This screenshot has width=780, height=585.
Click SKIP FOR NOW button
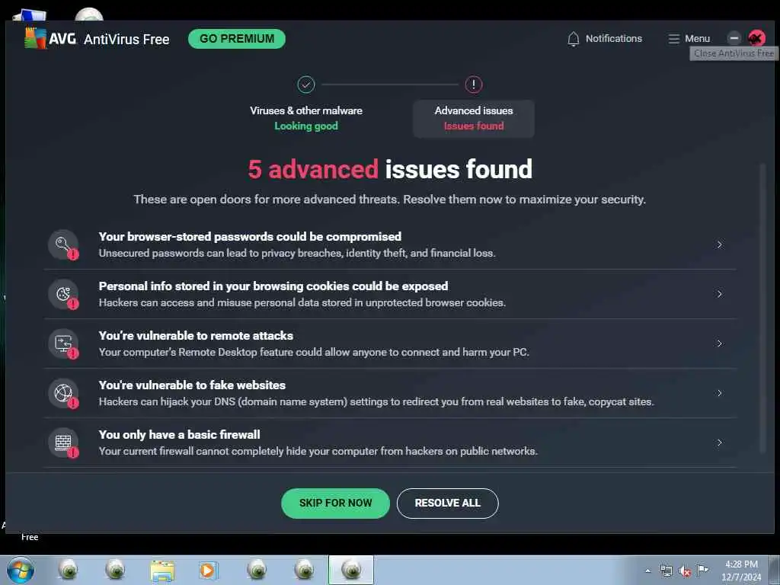click(335, 503)
